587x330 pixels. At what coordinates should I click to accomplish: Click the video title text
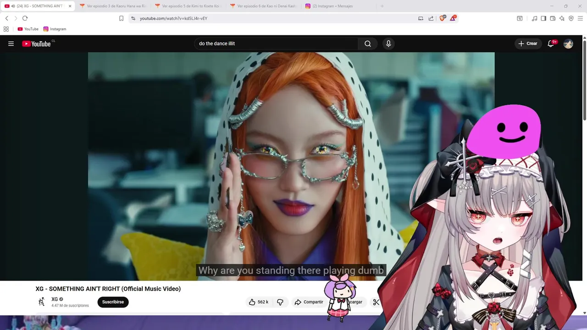coord(108,289)
